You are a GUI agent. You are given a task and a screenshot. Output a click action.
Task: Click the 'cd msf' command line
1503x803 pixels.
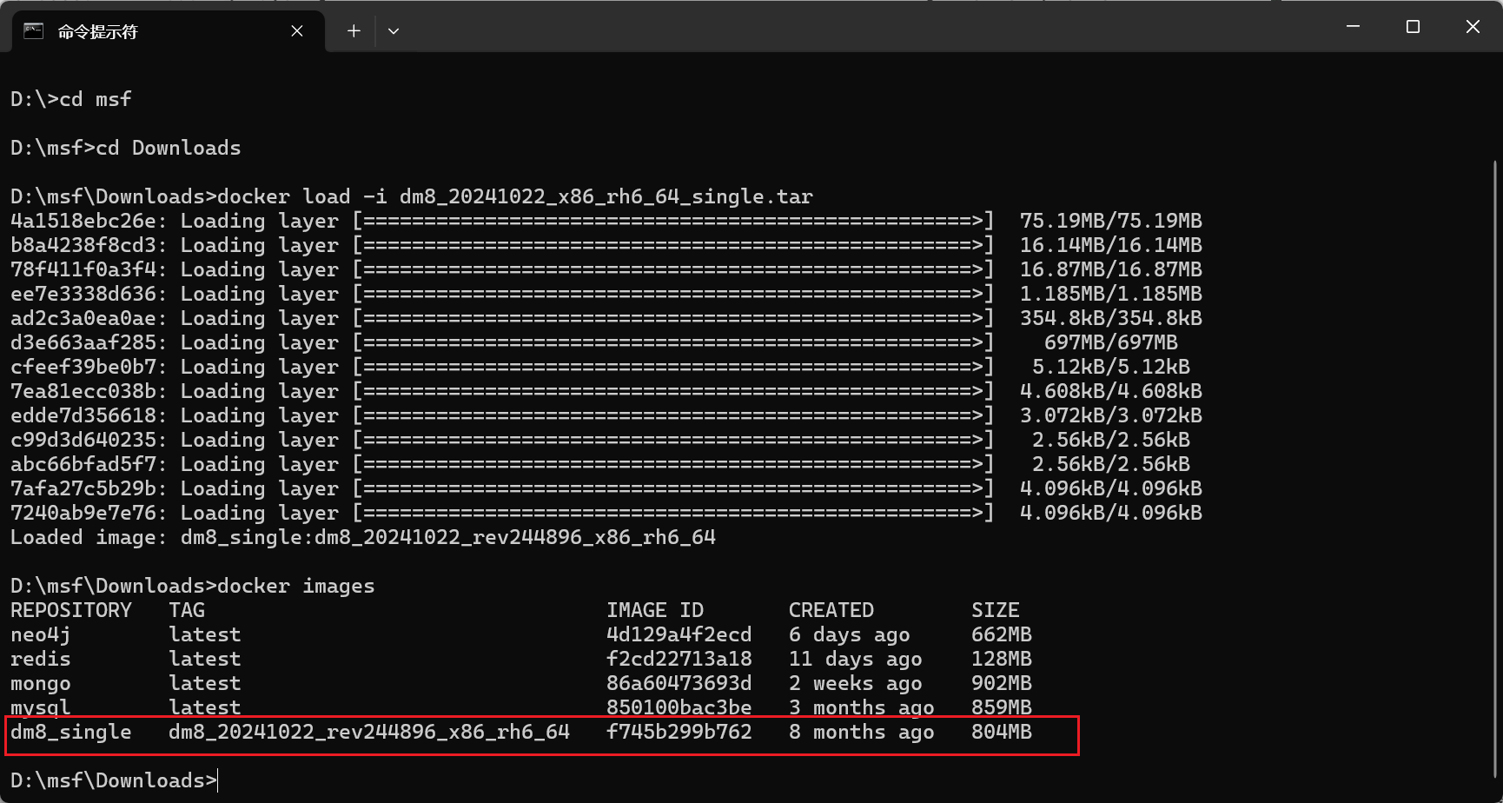click(x=71, y=99)
